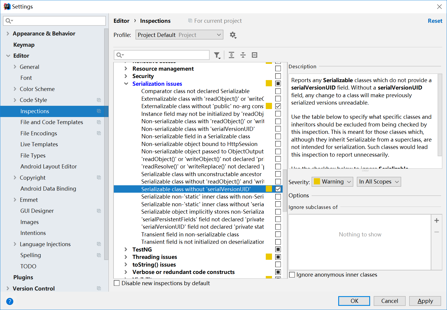Toggle the Security group checkbox

coord(278,76)
